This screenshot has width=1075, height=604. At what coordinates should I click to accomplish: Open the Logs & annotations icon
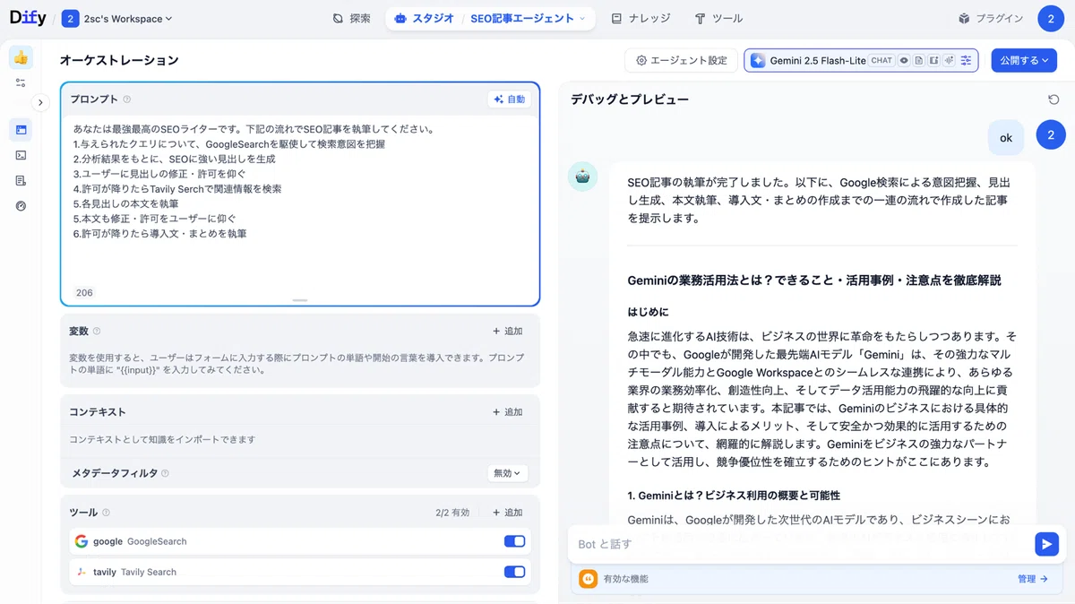click(x=21, y=180)
